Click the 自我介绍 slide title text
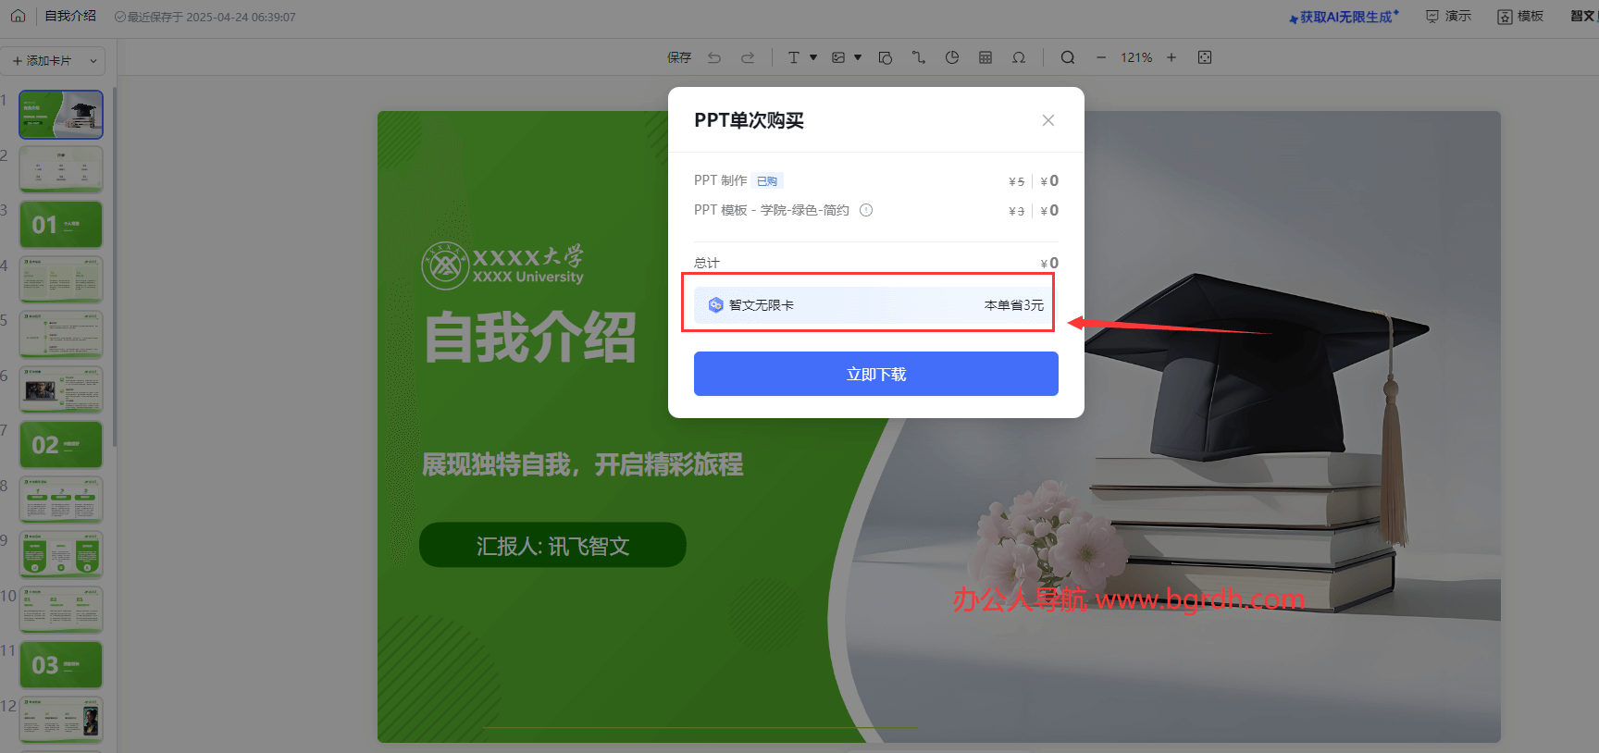1599x753 pixels. [530, 337]
